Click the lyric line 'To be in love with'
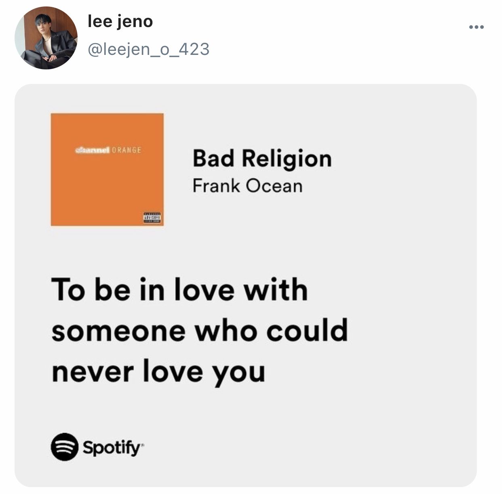 click(180, 289)
